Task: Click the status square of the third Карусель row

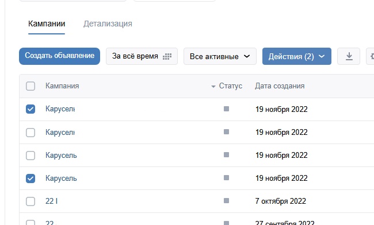Action: (226, 155)
